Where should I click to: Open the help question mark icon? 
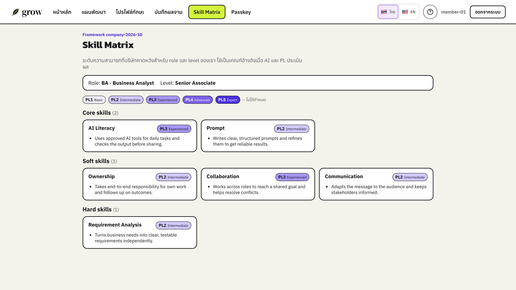pos(430,12)
